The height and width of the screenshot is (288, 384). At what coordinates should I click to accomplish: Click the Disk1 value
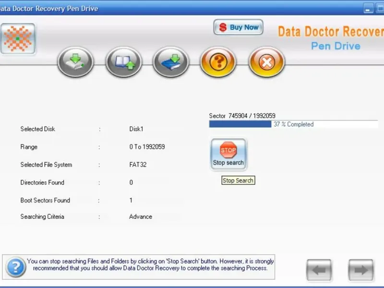(x=136, y=129)
